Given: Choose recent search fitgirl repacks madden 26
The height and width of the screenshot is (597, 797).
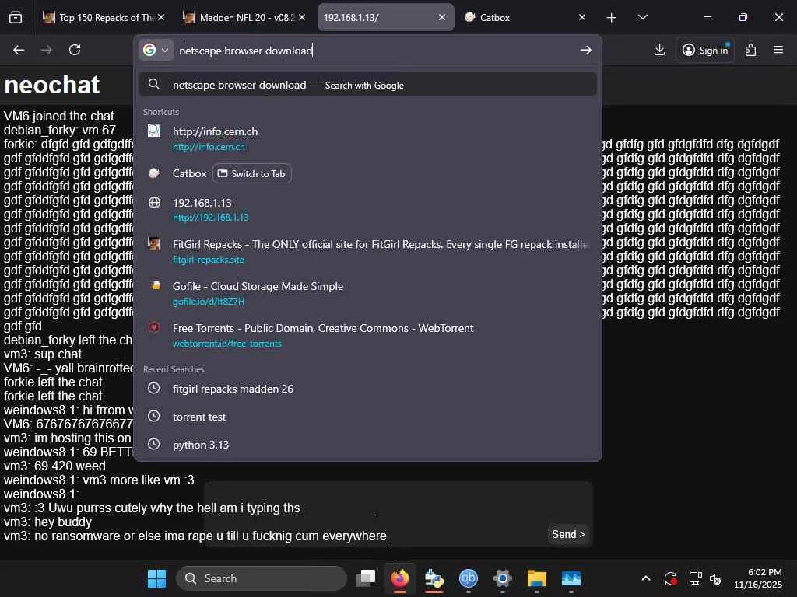Looking at the screenshot, I should click(367, 389).
